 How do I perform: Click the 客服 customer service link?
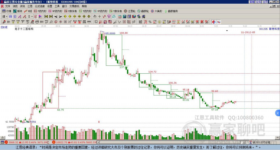[252, 2]
